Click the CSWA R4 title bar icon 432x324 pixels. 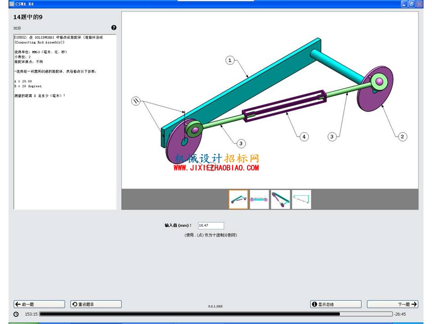point(12,4)
